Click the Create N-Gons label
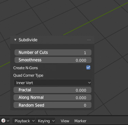 (x=25, y=68)
